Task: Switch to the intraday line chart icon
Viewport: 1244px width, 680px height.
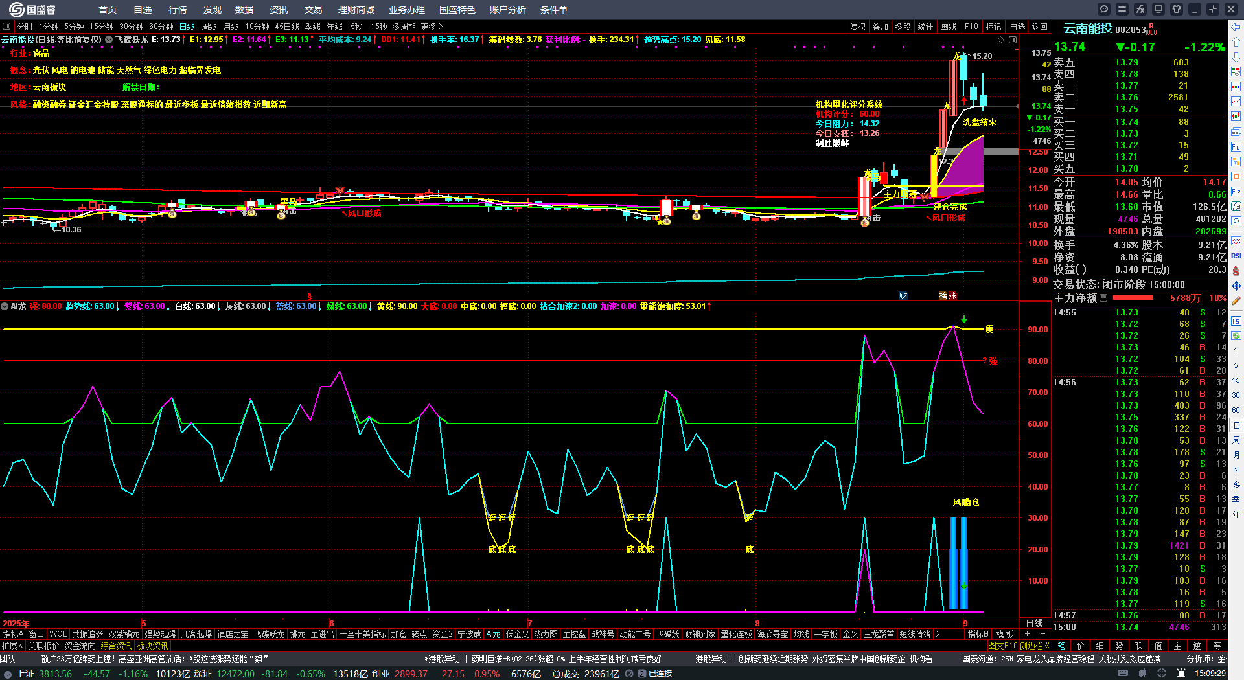Action: pos(1236,102)
